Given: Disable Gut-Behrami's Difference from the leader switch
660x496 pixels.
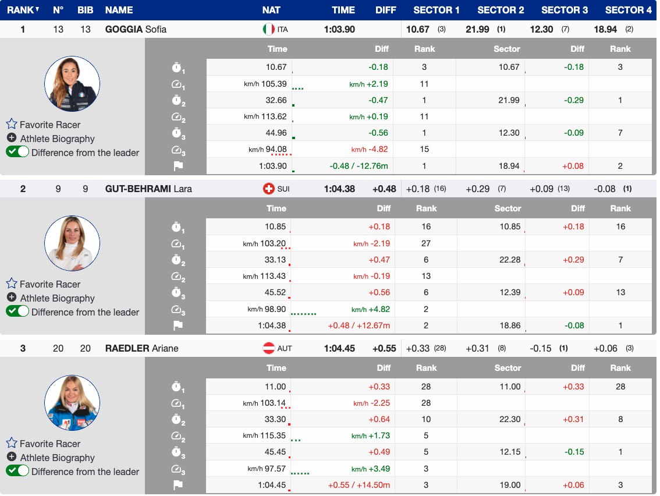Looking at the screenshot, I should [x=17, y=311].
